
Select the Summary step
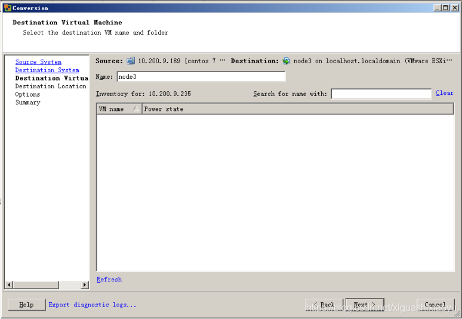pos(27,103)
